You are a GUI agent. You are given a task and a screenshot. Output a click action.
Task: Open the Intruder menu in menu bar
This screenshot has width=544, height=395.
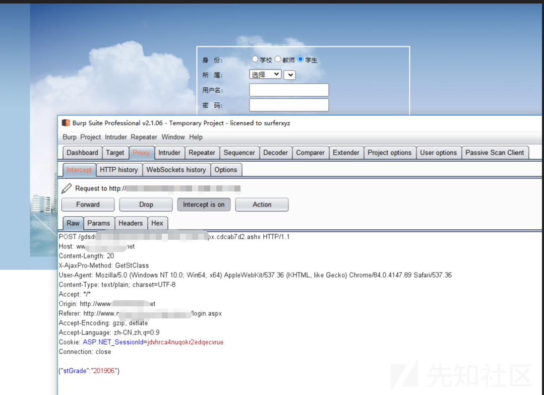[116, 137]
